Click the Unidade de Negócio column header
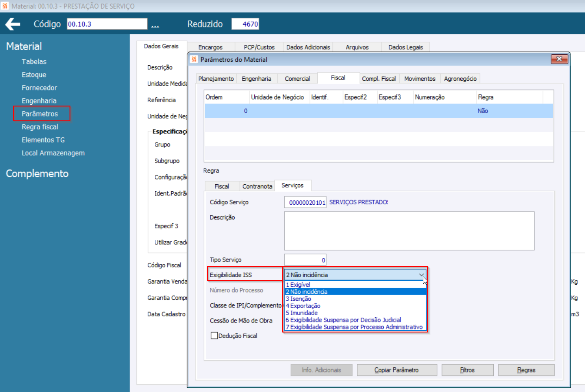Viewport: 585px width, 392px height. (279, 97)
